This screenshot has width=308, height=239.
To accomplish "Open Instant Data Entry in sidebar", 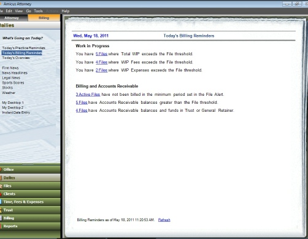I will click(16, 112).
